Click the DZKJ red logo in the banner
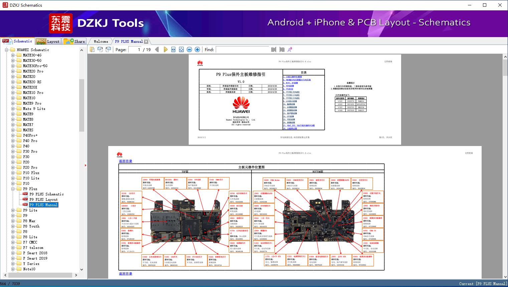 [x=61, y=23]
